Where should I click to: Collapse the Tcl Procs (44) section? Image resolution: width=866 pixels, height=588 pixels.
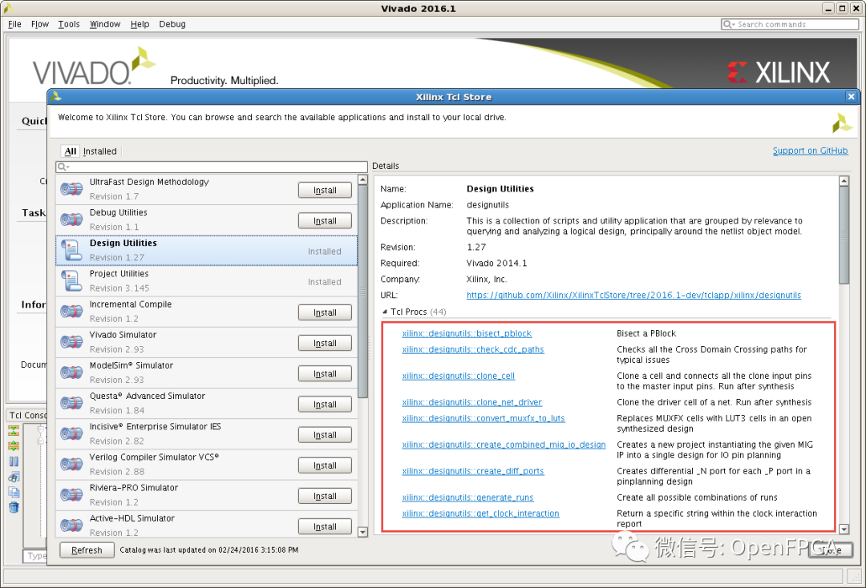tap(385, 312)
